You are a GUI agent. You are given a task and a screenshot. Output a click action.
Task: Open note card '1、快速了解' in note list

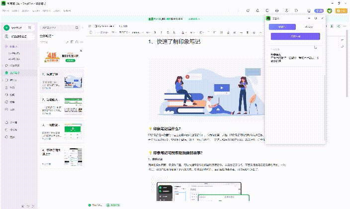click(x=62, y=81)
